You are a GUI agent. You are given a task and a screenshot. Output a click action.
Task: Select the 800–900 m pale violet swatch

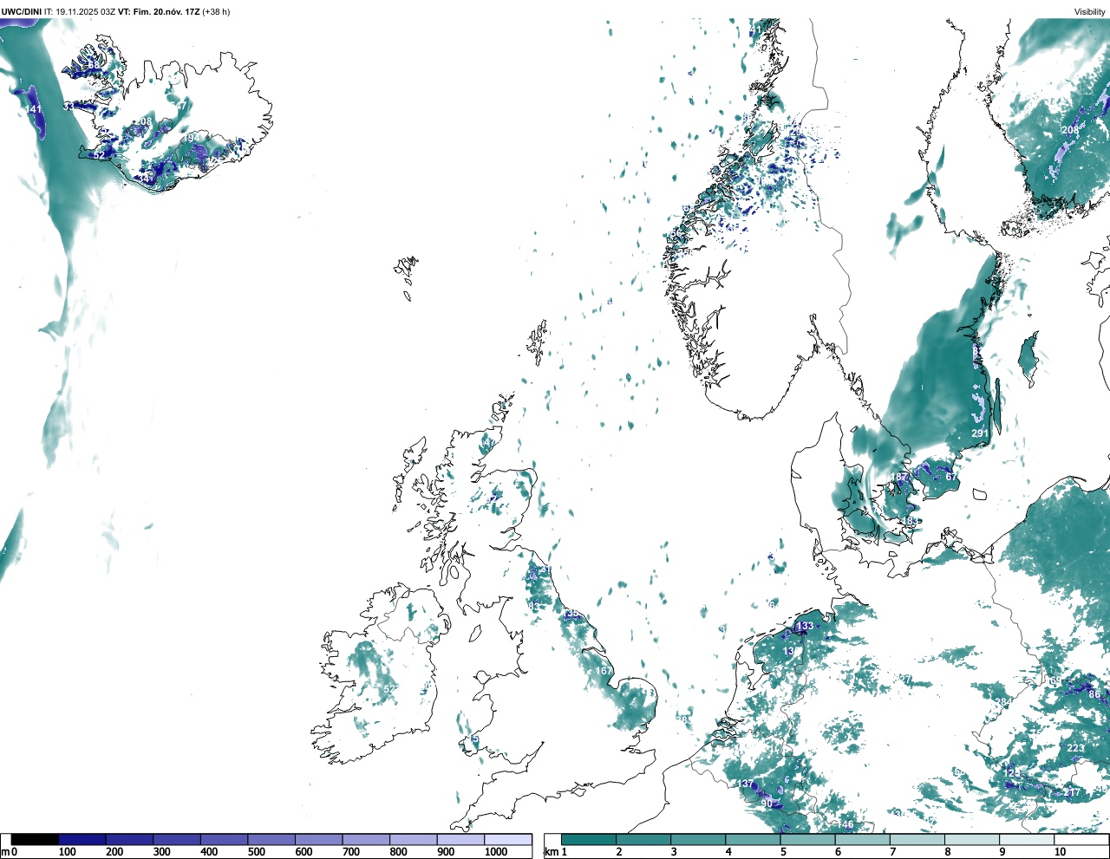tap(414, 839)
